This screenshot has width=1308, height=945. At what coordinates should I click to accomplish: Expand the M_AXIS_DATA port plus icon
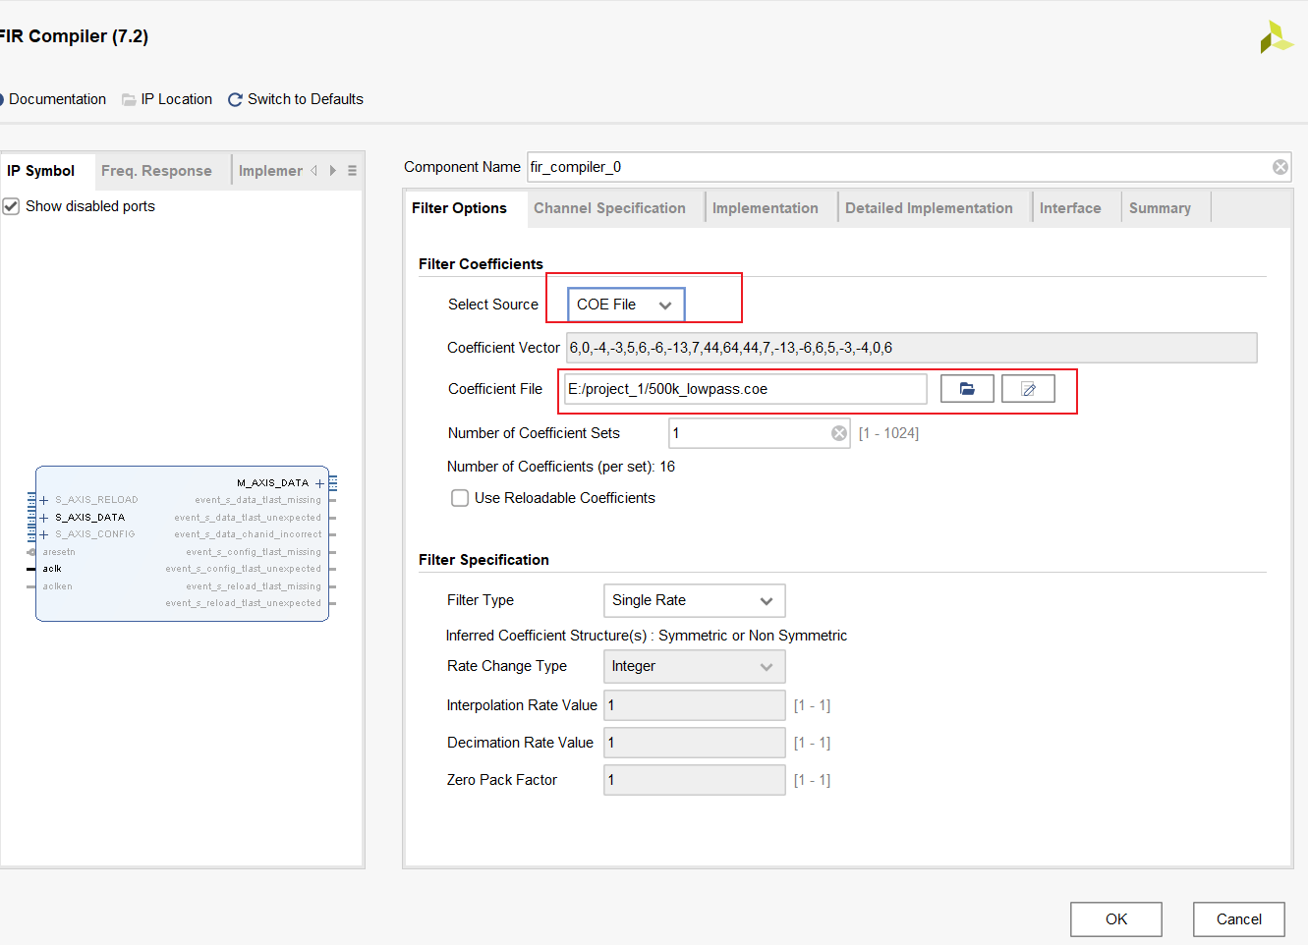pos(319,483)
